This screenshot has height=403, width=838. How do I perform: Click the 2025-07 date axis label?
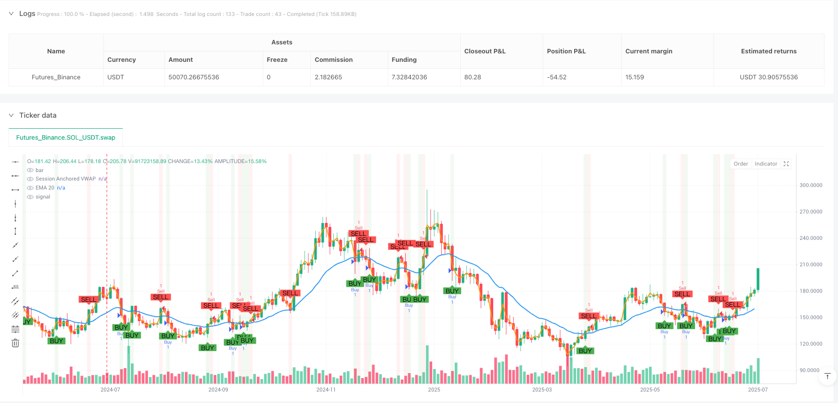[x=758, y=390]
